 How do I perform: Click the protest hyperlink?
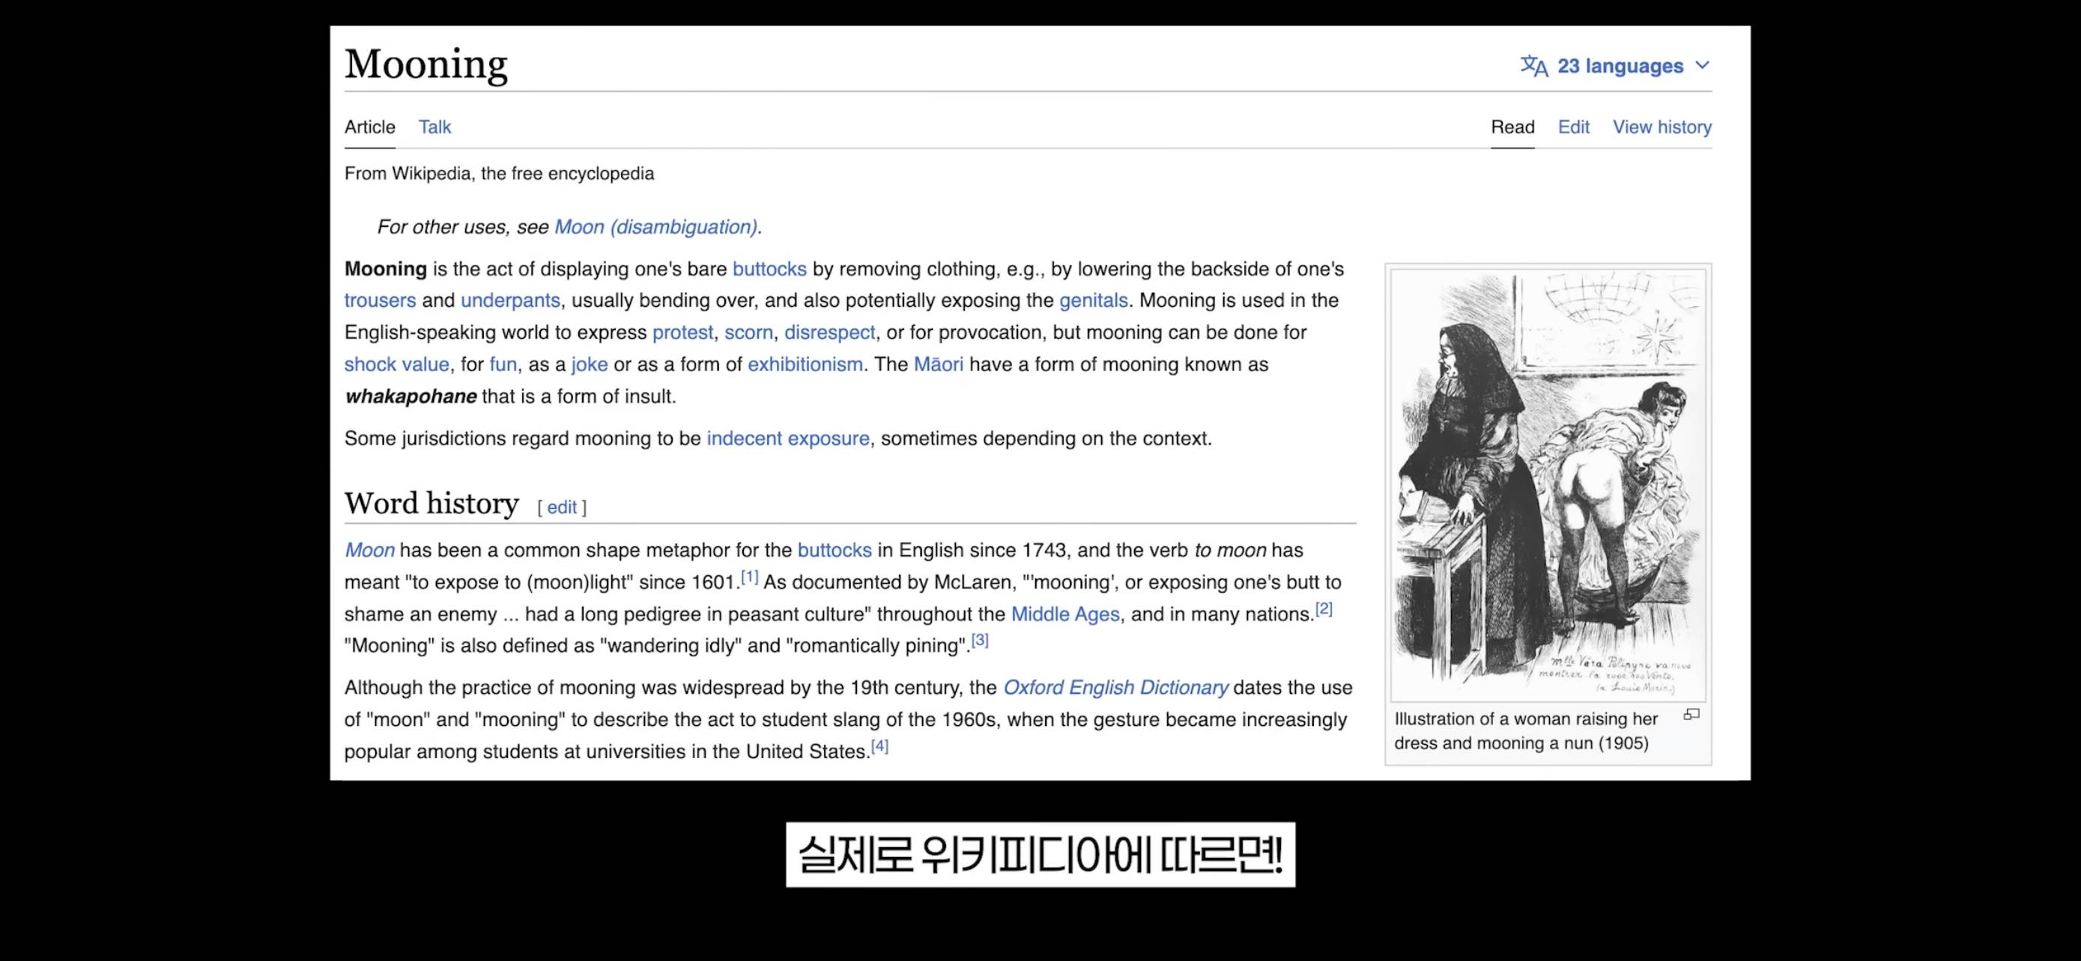pos(682,333)
